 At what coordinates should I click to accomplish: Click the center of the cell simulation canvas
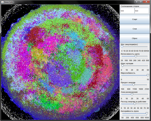coord(59,62)
